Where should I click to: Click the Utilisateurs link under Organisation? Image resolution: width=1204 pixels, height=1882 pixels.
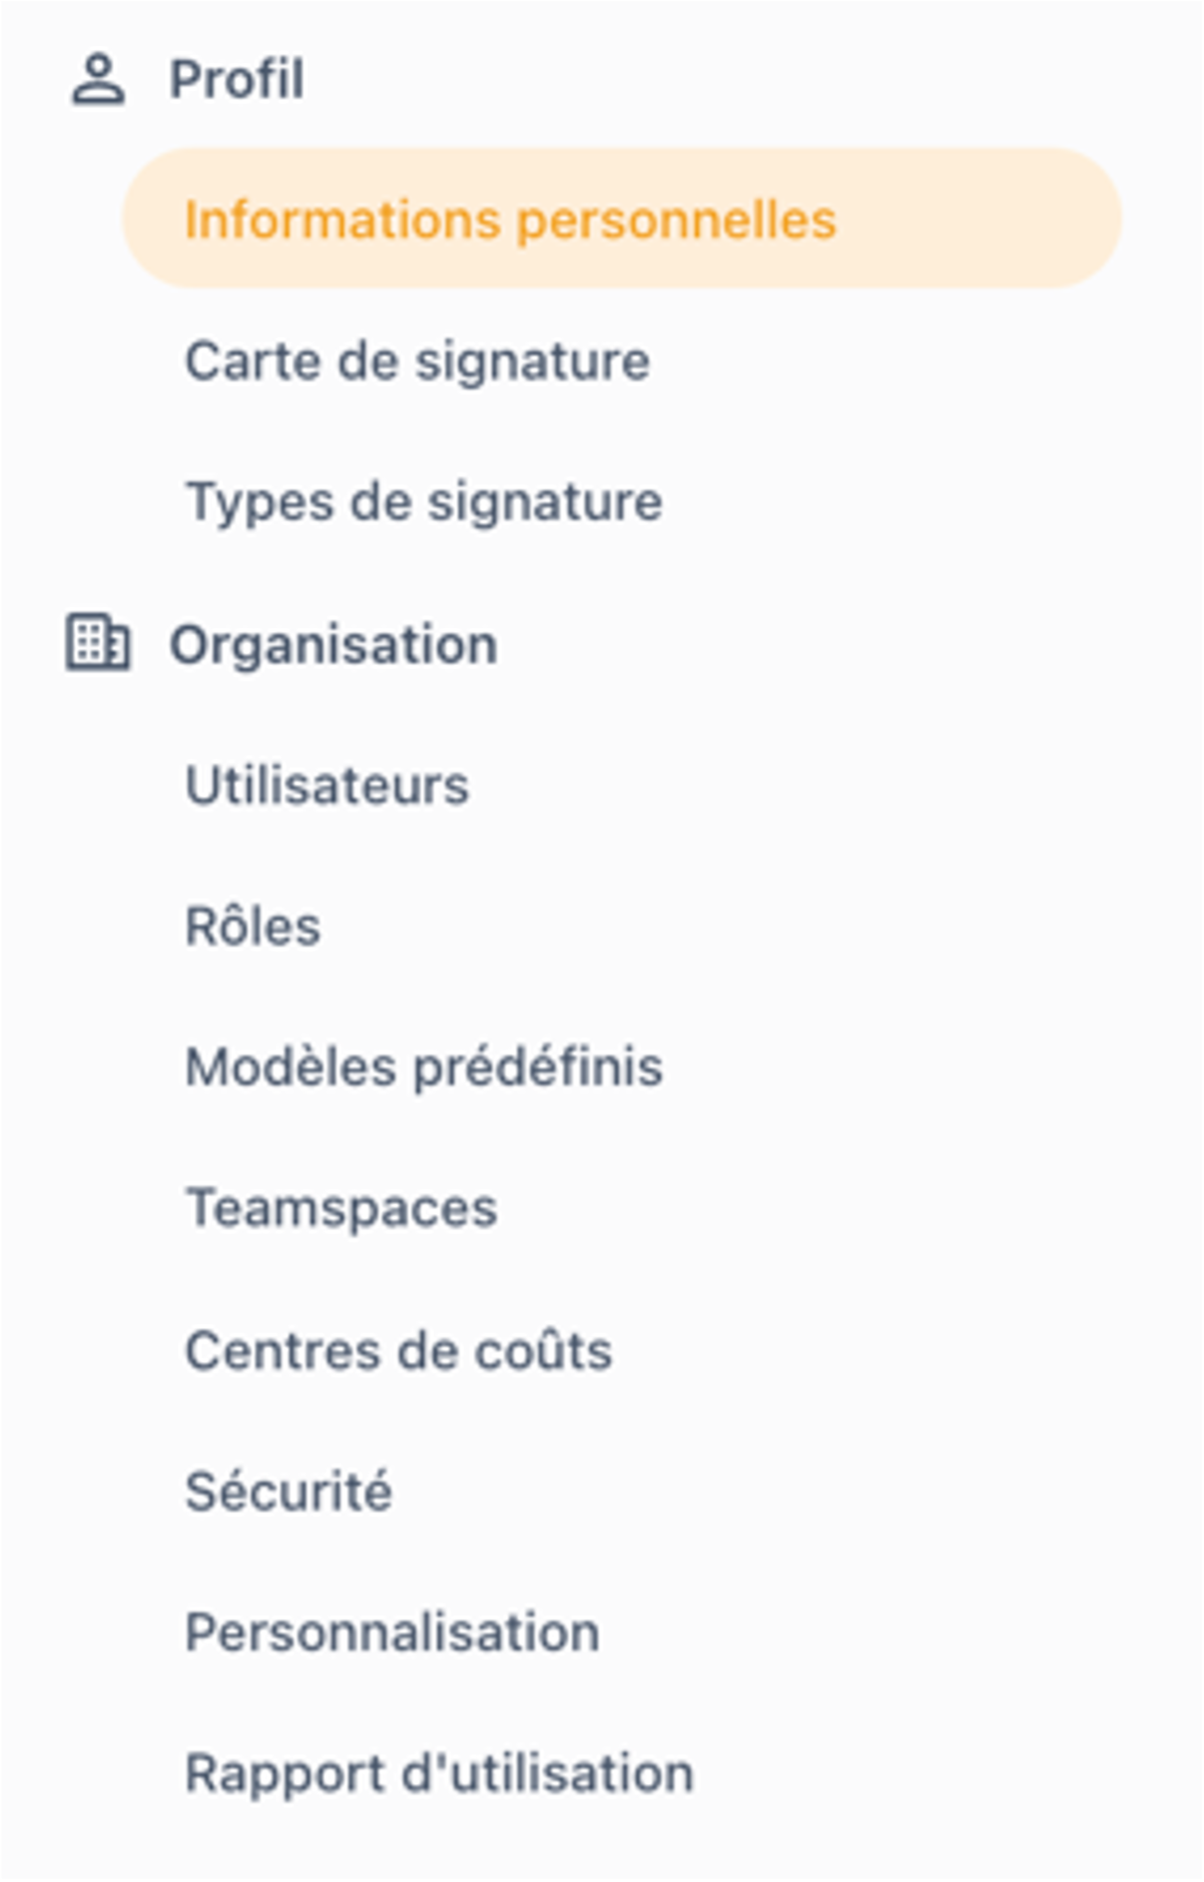coord(329,784)
